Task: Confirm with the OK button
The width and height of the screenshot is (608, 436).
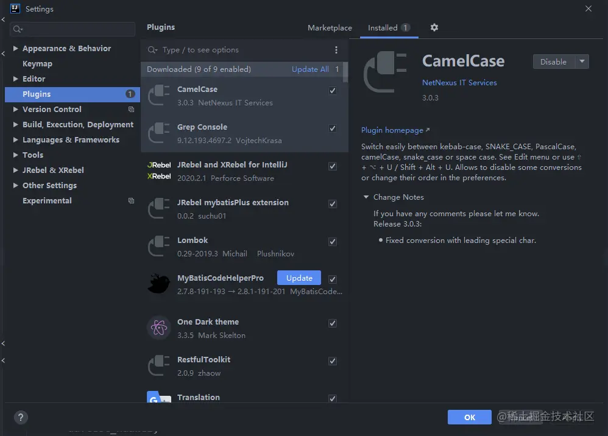Action: [x=469, y=417]
